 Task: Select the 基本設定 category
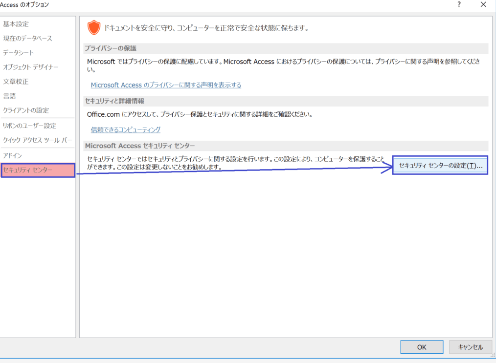(x=16, y=24)
